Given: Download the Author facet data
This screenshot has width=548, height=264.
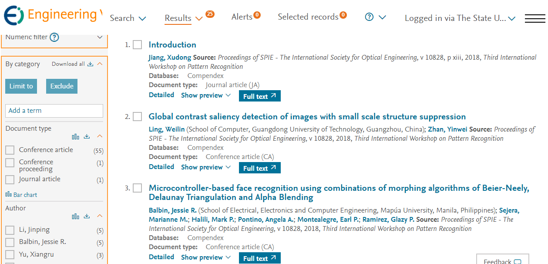Looking at the screenshot, I should [x=87, y=216].
